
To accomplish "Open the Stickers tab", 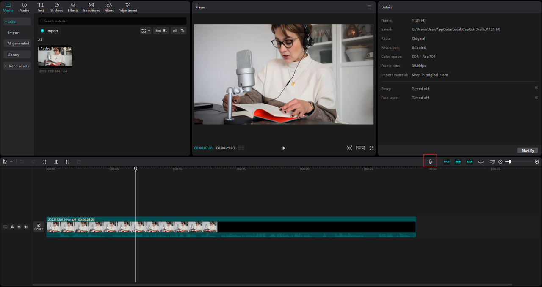I will pos(57,7).
